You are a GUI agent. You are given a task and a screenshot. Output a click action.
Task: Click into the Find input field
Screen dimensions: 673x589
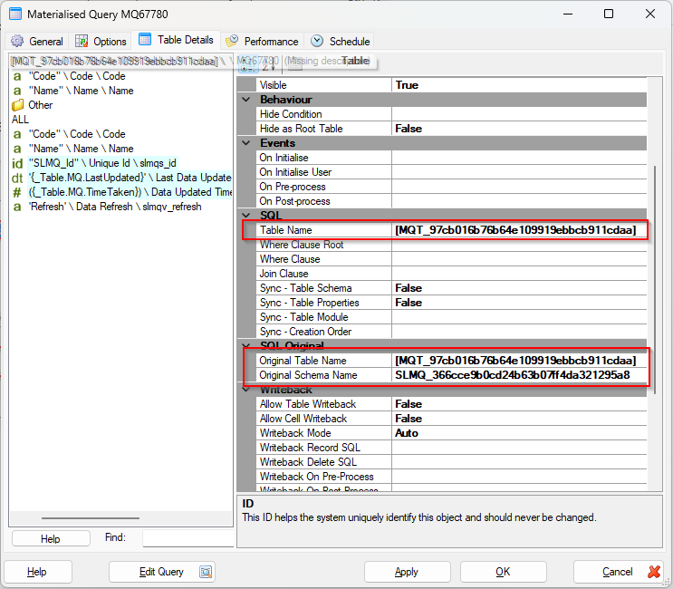188,538
